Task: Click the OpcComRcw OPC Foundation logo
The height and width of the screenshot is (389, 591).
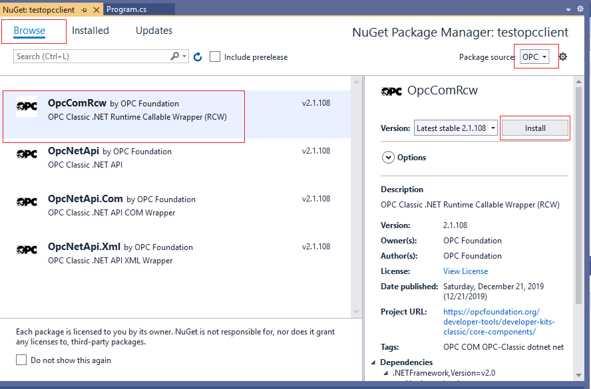Action: coord(27,105)
